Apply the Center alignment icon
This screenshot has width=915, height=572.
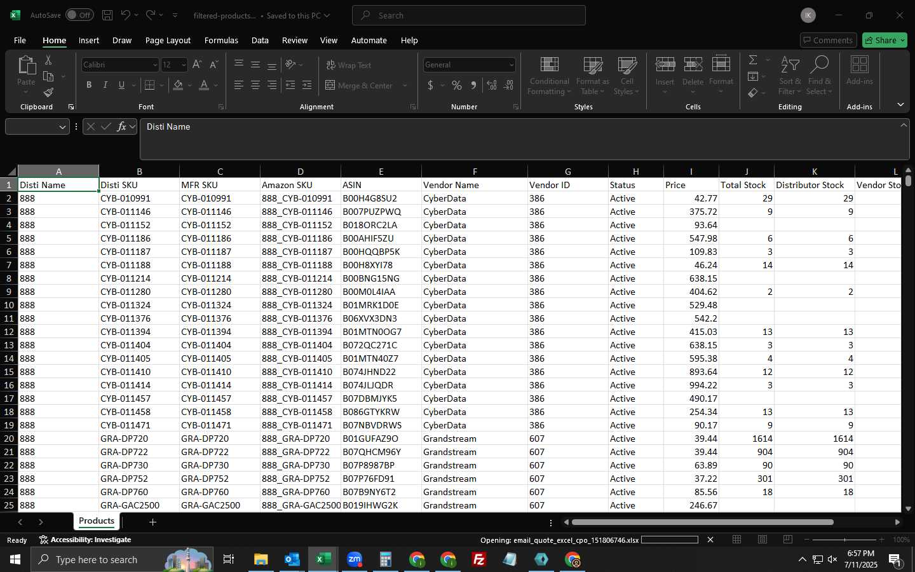click(x=255, y=85)
